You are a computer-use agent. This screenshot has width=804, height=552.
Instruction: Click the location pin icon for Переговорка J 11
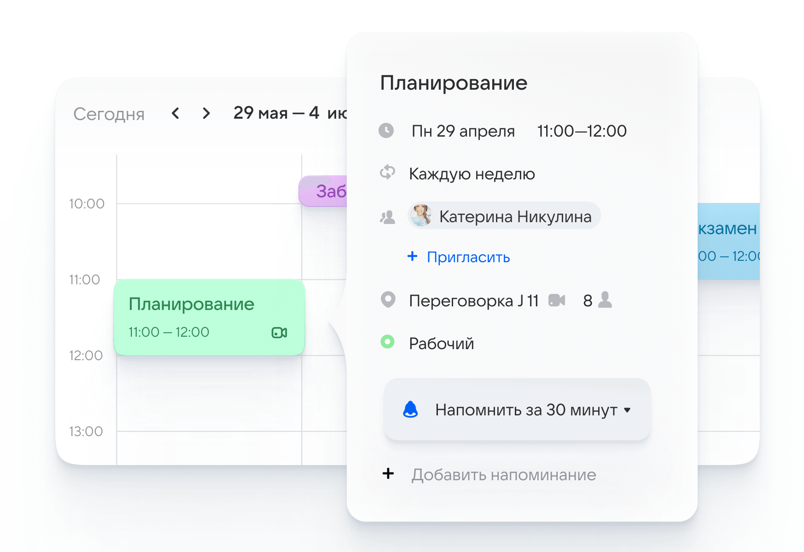[x=388, y=299]
